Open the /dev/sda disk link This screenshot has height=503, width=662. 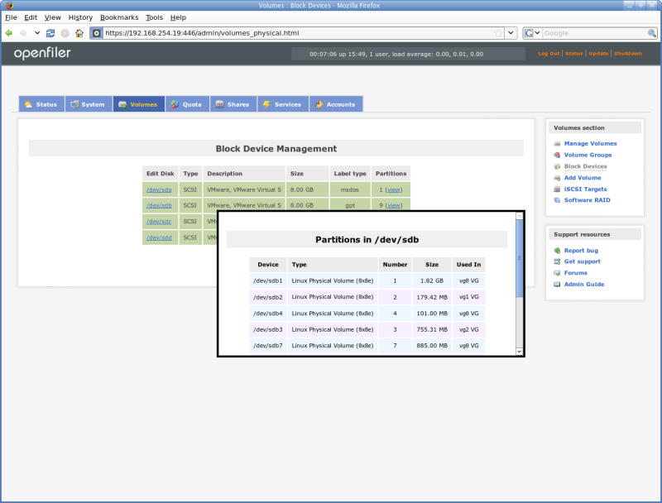(158, 189)
